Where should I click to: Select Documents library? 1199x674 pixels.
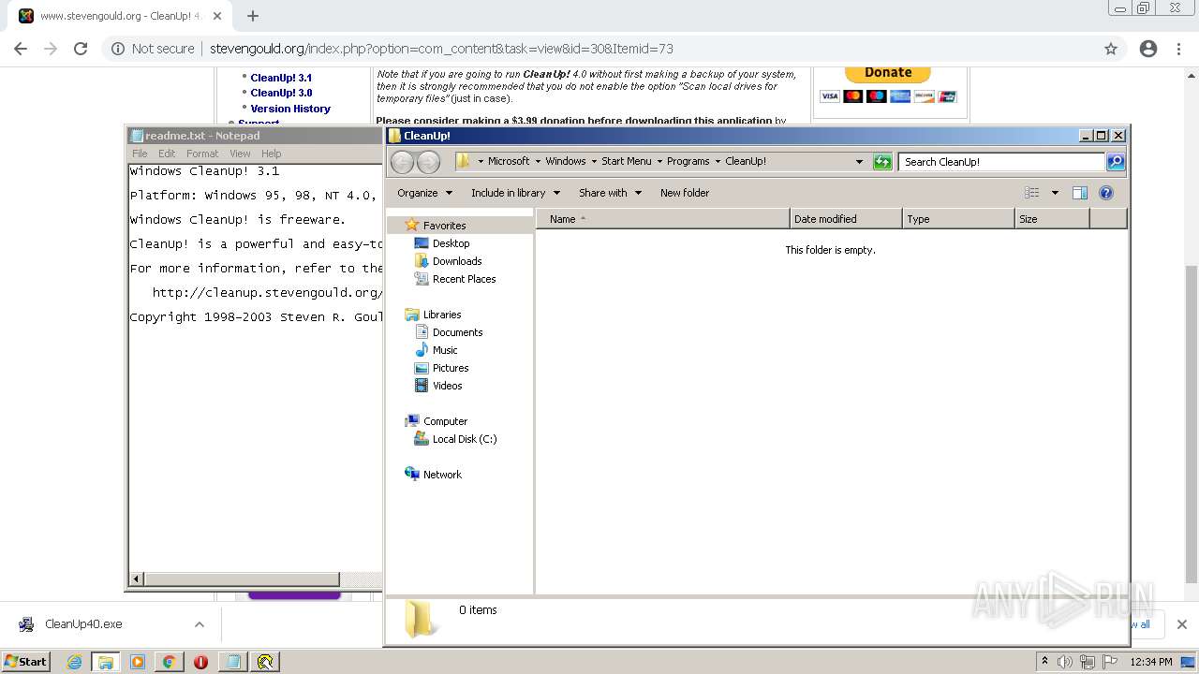457,332
